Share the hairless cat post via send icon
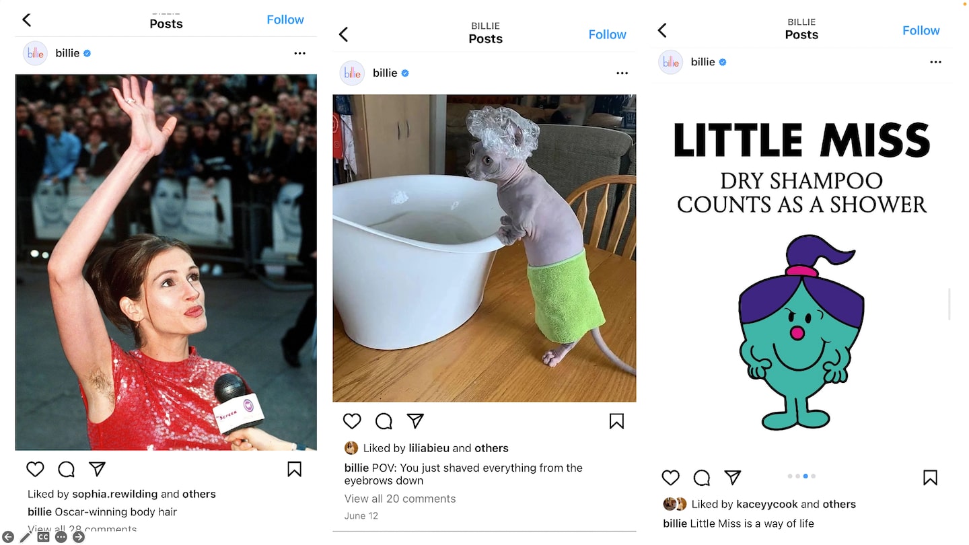This screenshot has height=545, width=969. click(x=415, y=421)
